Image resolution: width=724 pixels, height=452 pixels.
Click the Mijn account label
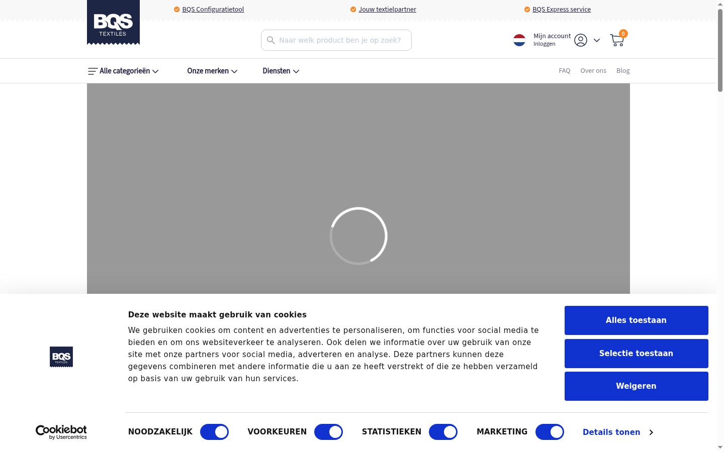pyautogui.click(x=552, y=36)
